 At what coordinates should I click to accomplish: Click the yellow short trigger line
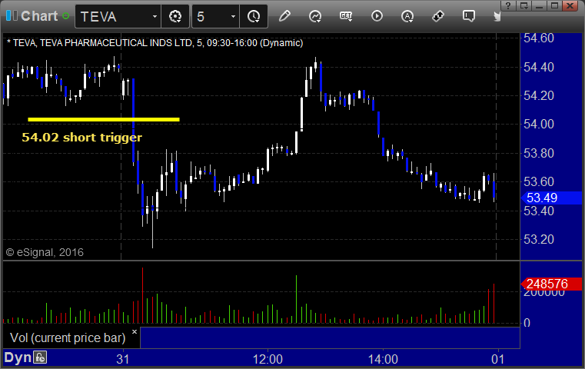click(x=104, y=119)
